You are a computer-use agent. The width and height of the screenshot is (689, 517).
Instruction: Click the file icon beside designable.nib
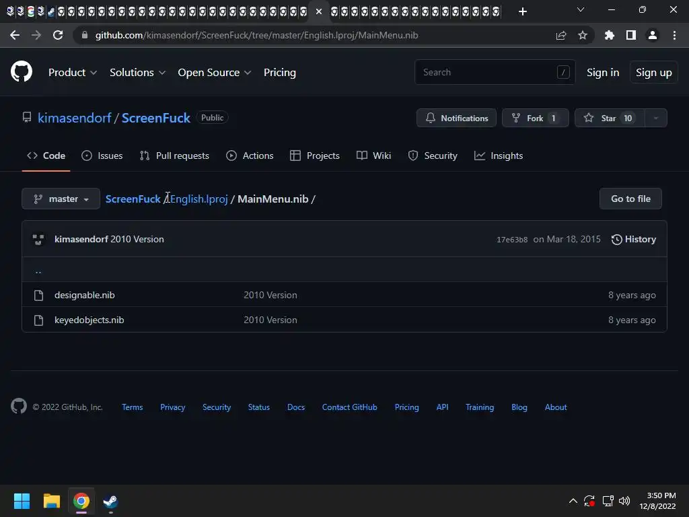38,295
